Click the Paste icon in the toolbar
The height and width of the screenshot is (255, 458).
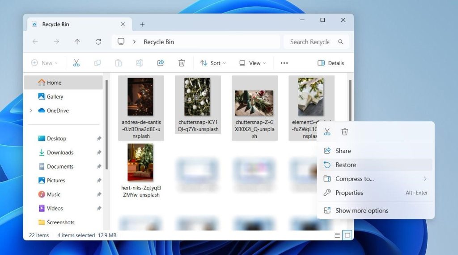pyautogui.click(x=118, y=63)
